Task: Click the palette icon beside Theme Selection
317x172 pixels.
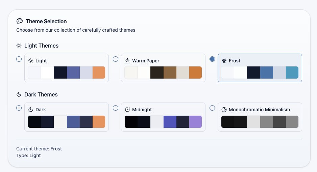Action: pos(20,21)
